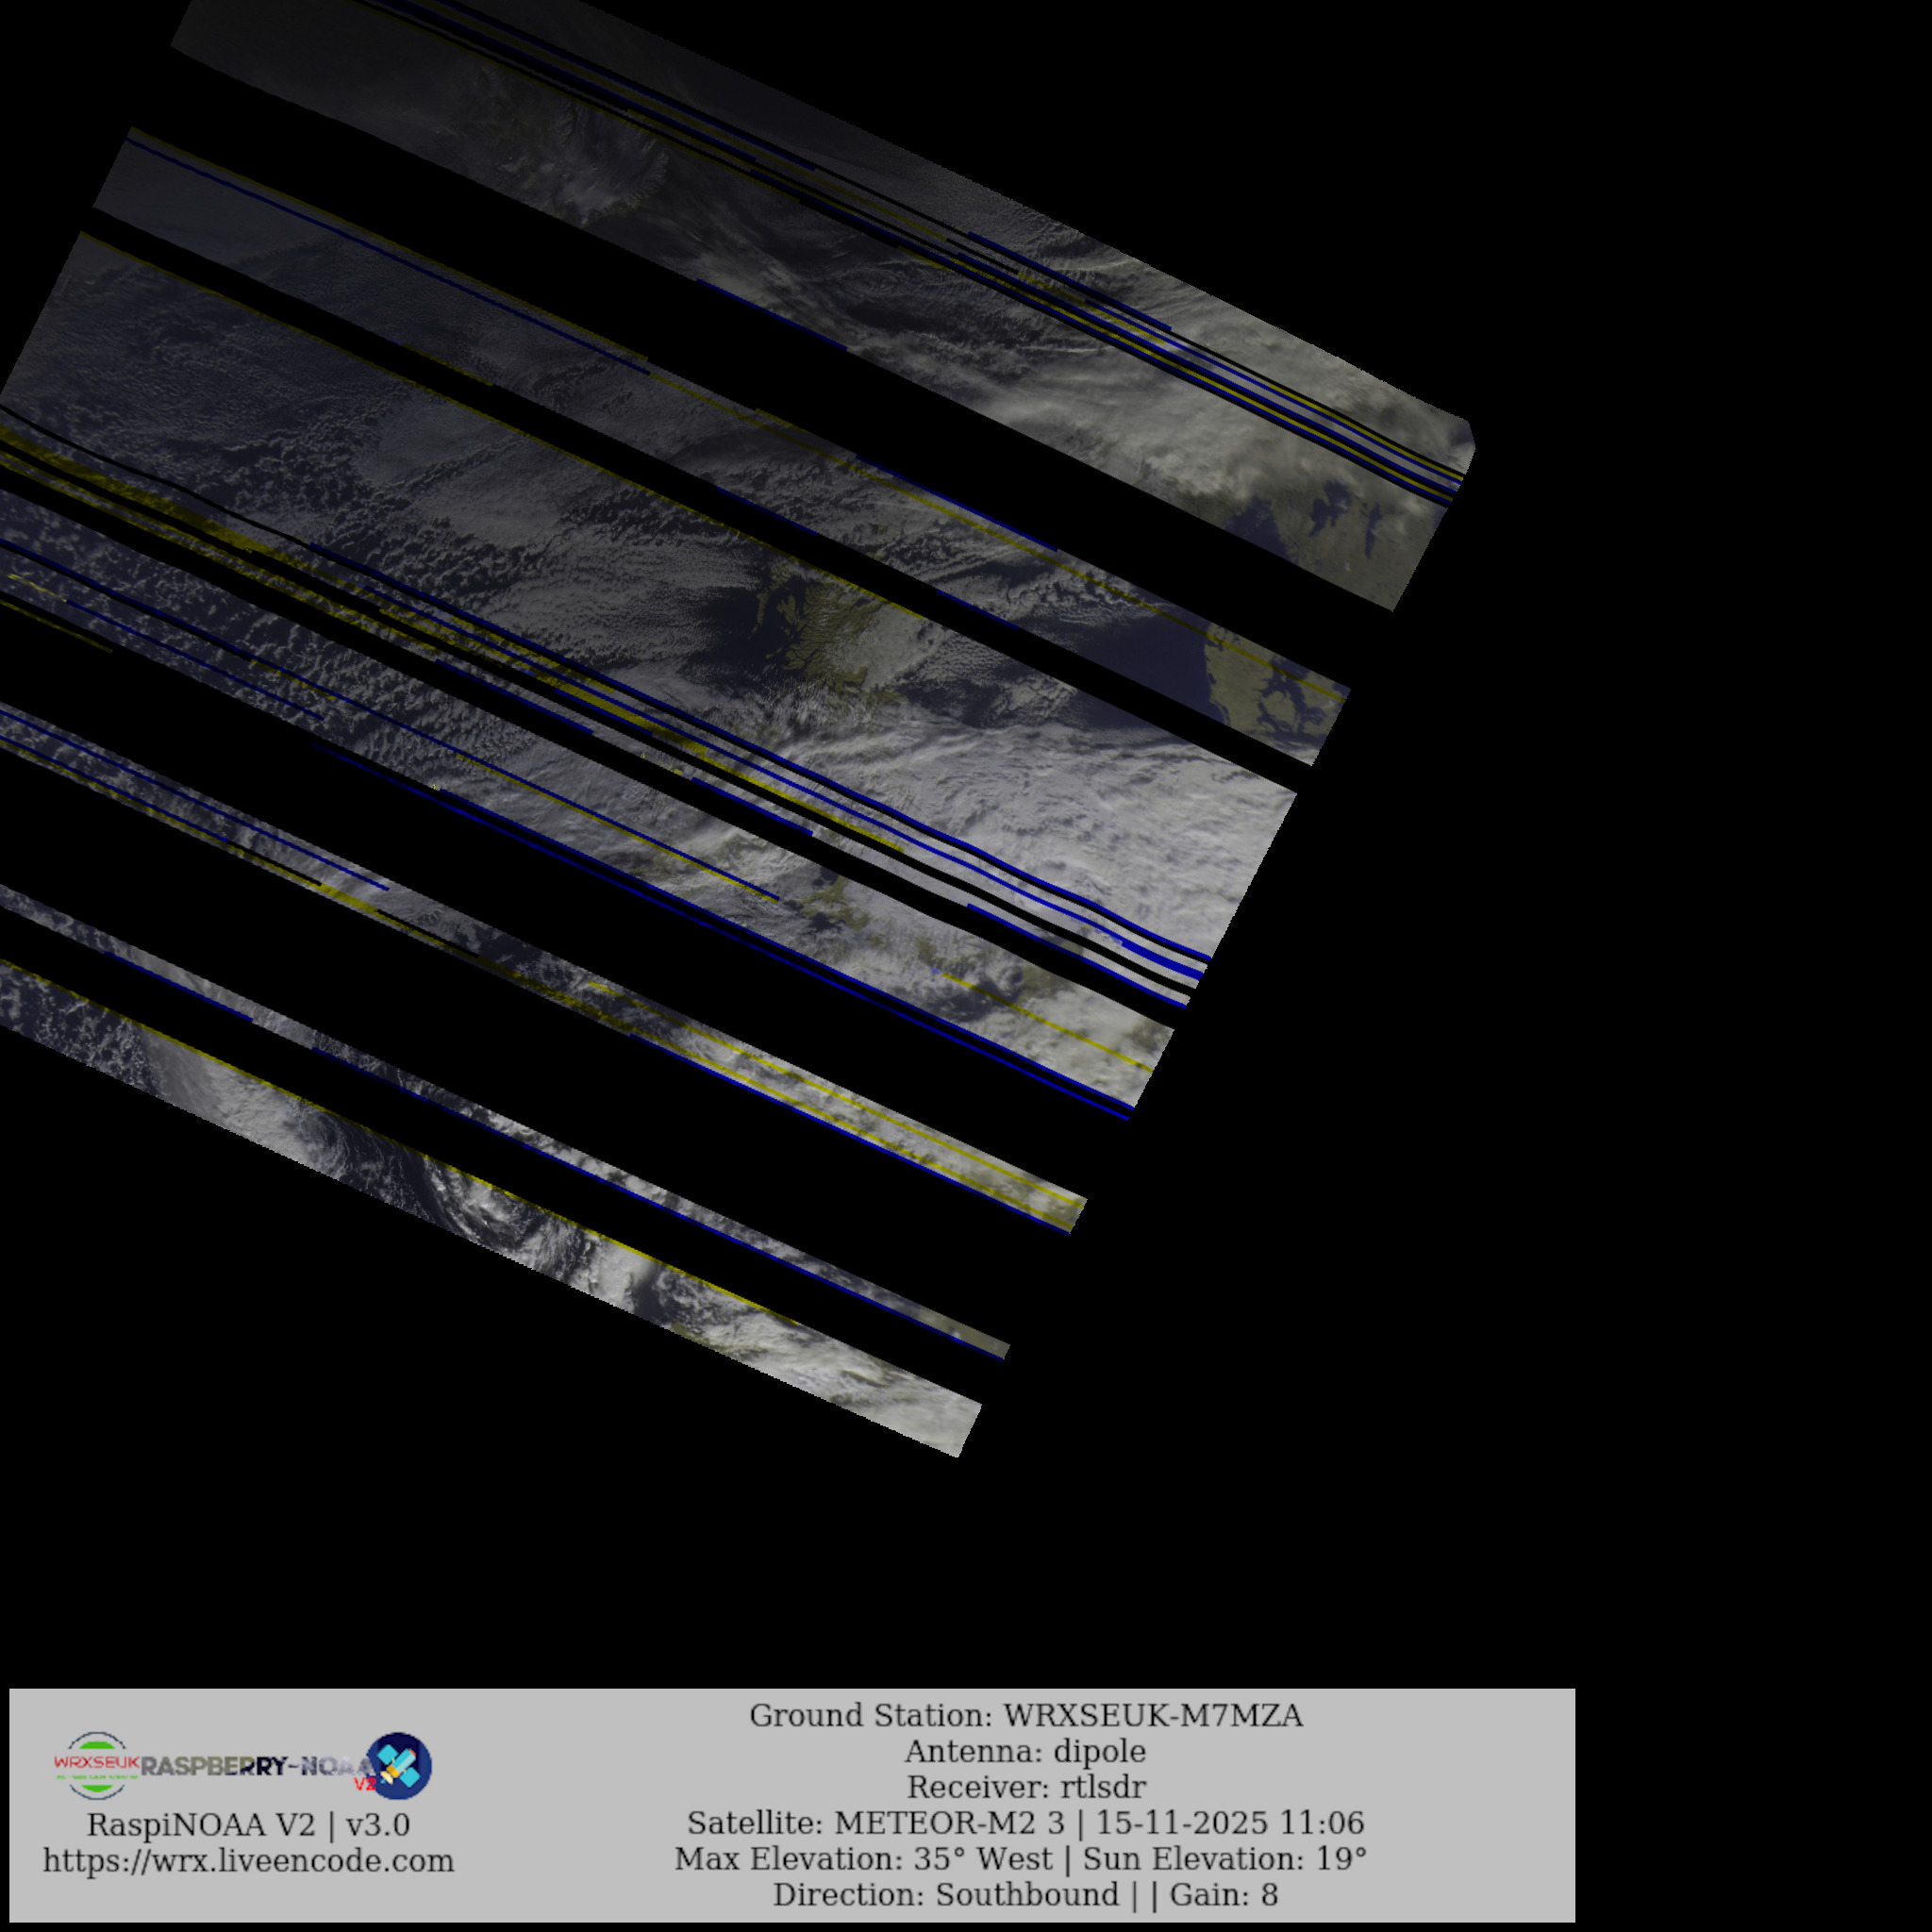
Task: Click the satellite icon in the logo
Action: pos(399,1766)
